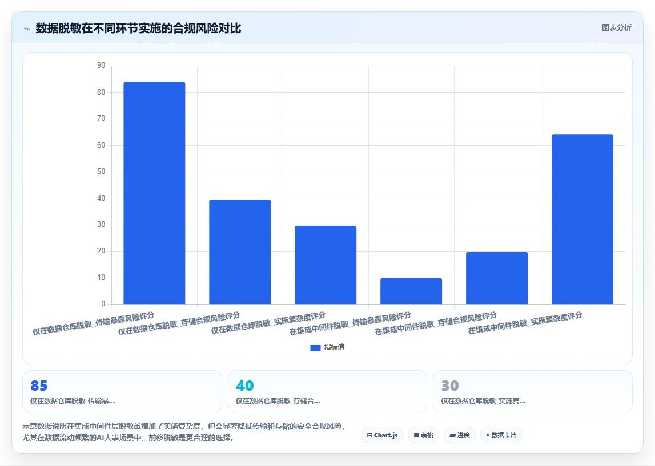The width and height of the screenshot is (655, 466).
Task: Click the bar for 在集成中间件脱敏_存储合规风险评分
Action: [497, 278]
